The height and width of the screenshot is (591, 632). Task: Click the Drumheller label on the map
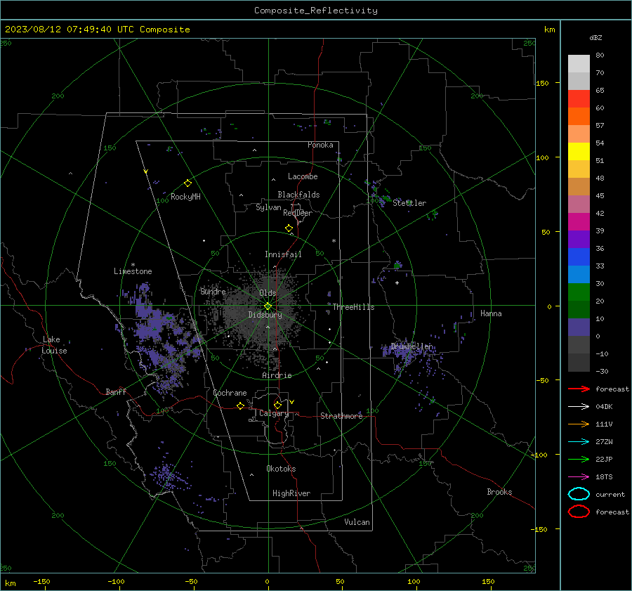(x=412, y=346)
